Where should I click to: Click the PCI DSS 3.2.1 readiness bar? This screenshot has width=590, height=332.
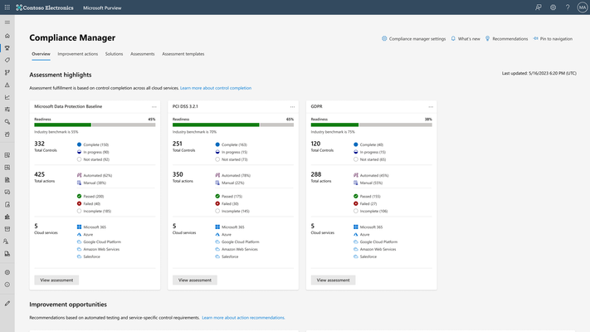tap(233, 124)
